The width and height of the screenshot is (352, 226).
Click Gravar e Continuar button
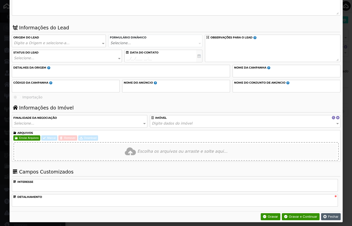point(300,217)
